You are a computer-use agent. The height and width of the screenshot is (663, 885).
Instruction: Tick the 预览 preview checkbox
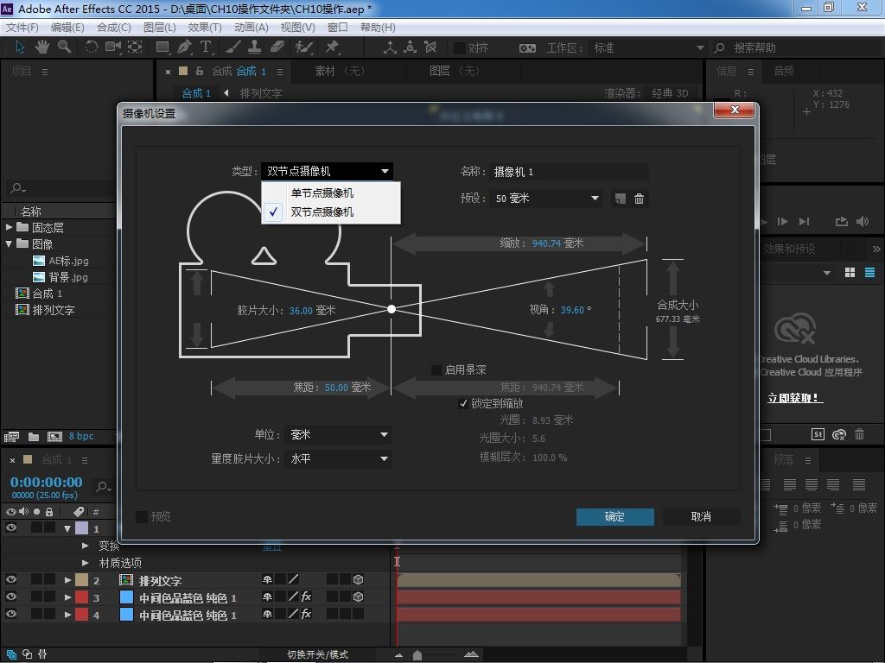click(142, 516)
